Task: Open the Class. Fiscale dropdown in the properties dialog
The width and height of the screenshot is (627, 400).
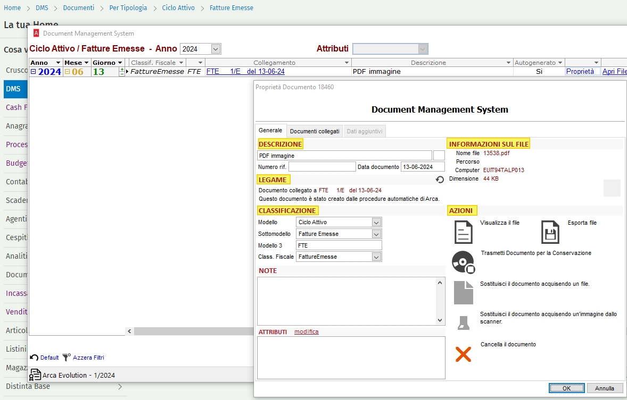Action: 376,257
